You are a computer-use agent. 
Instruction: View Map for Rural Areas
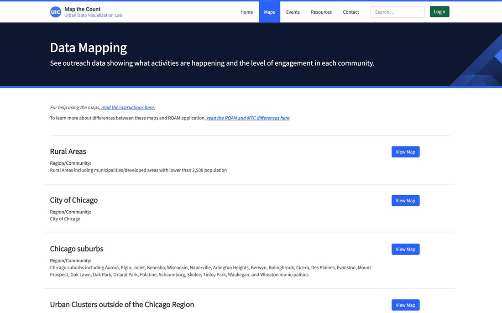tap(405, 152)
